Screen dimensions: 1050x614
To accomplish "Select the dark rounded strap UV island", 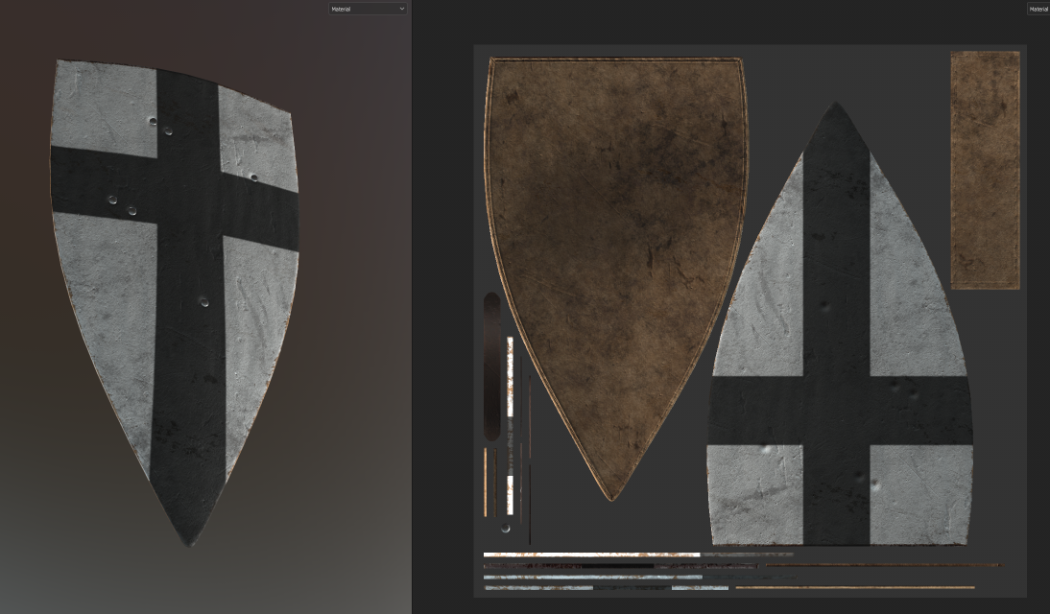I will [x=491, y=366].
